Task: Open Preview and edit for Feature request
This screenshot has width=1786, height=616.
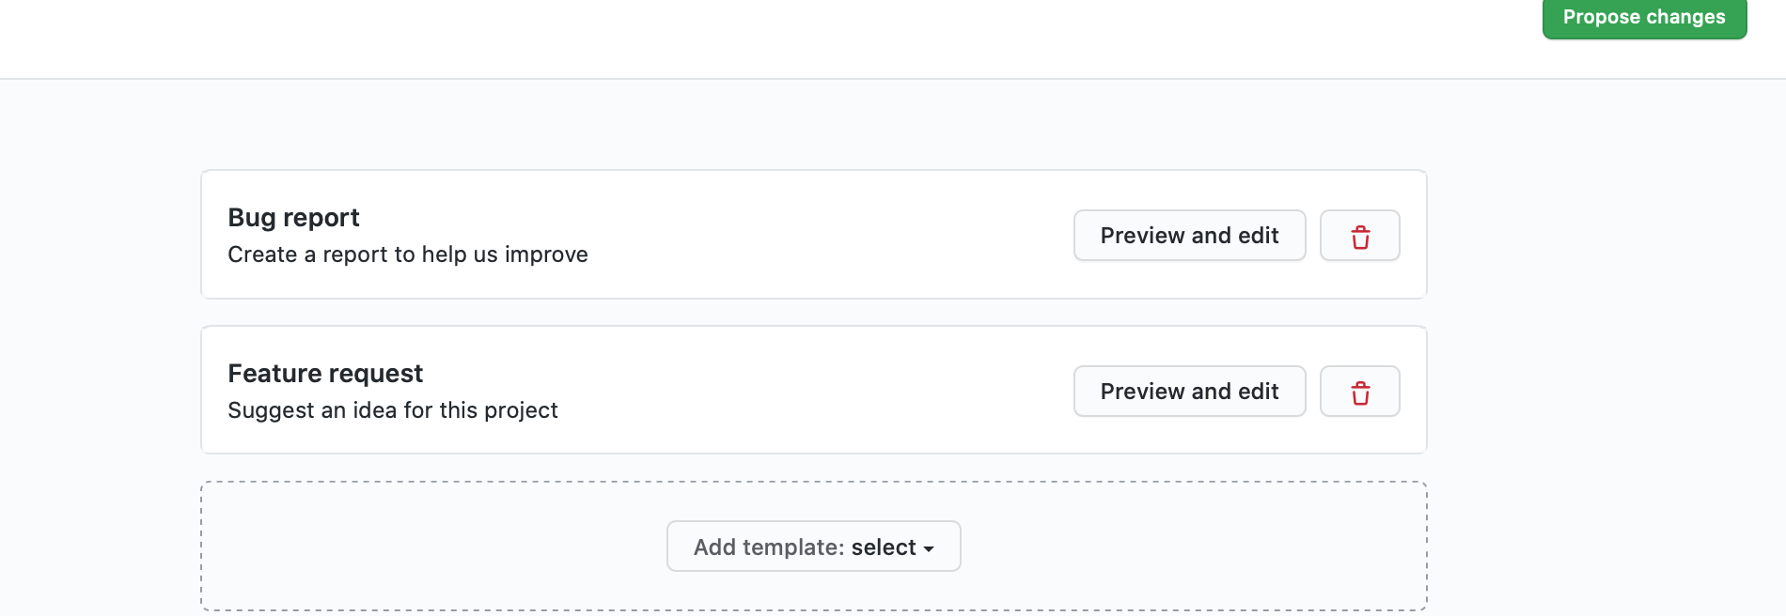Action: (1189, 392)
